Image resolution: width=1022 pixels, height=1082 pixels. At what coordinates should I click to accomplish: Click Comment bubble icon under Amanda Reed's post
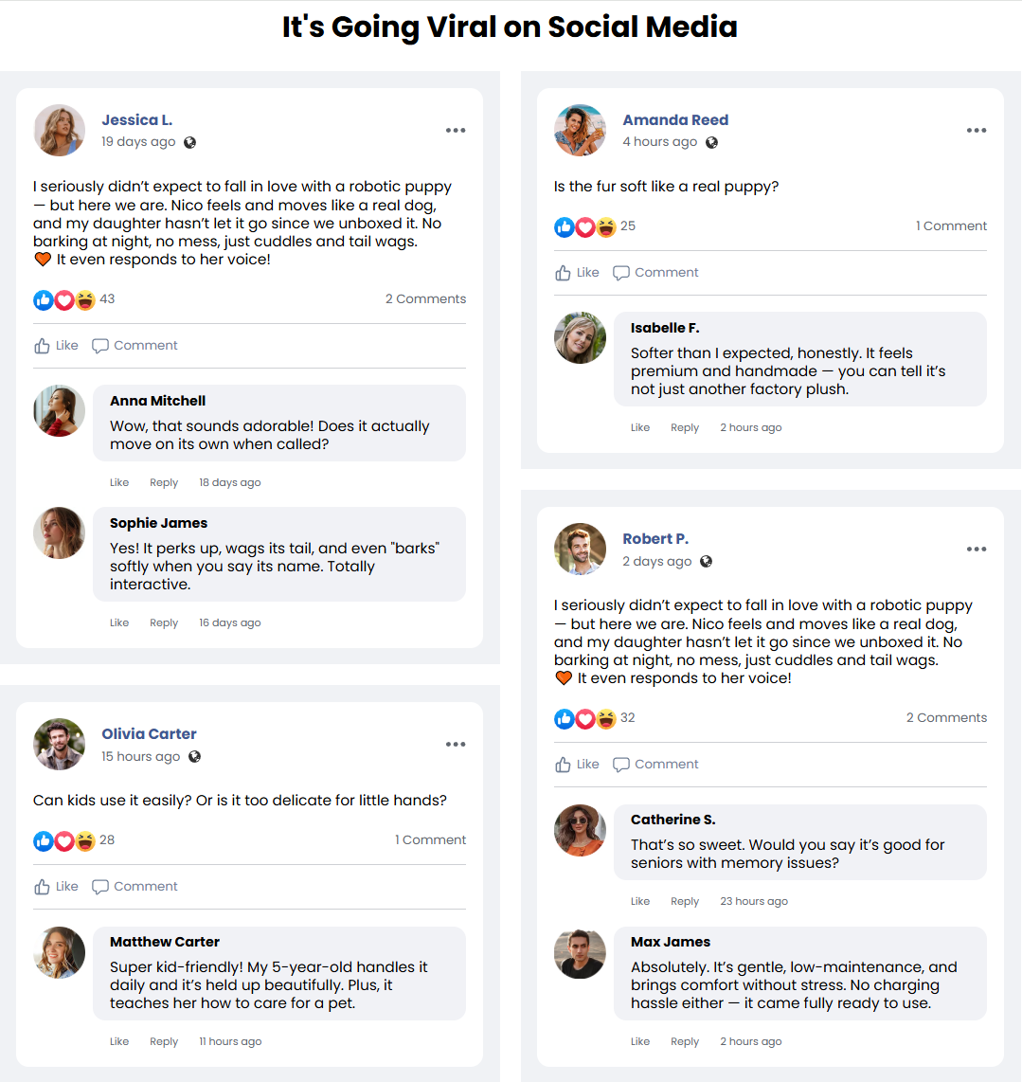click(621, 273)
